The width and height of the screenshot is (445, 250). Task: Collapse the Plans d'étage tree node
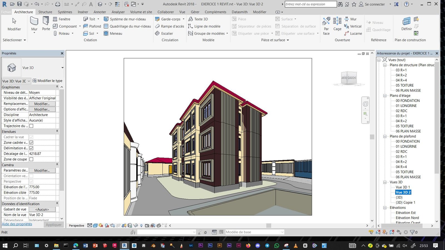coord(385,96)
